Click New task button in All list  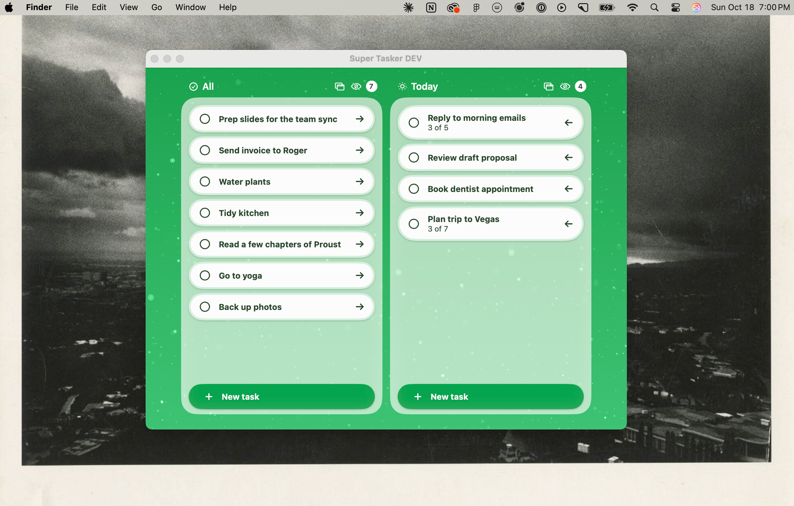pos(282,397)
